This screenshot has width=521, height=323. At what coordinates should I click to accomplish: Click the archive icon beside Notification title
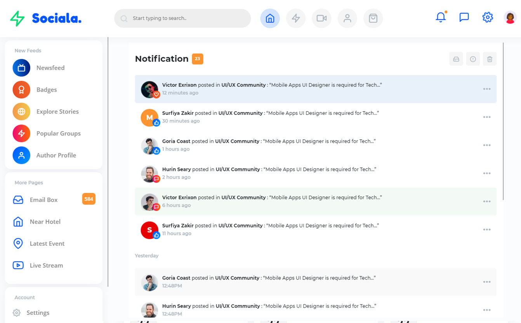point(456,59)
